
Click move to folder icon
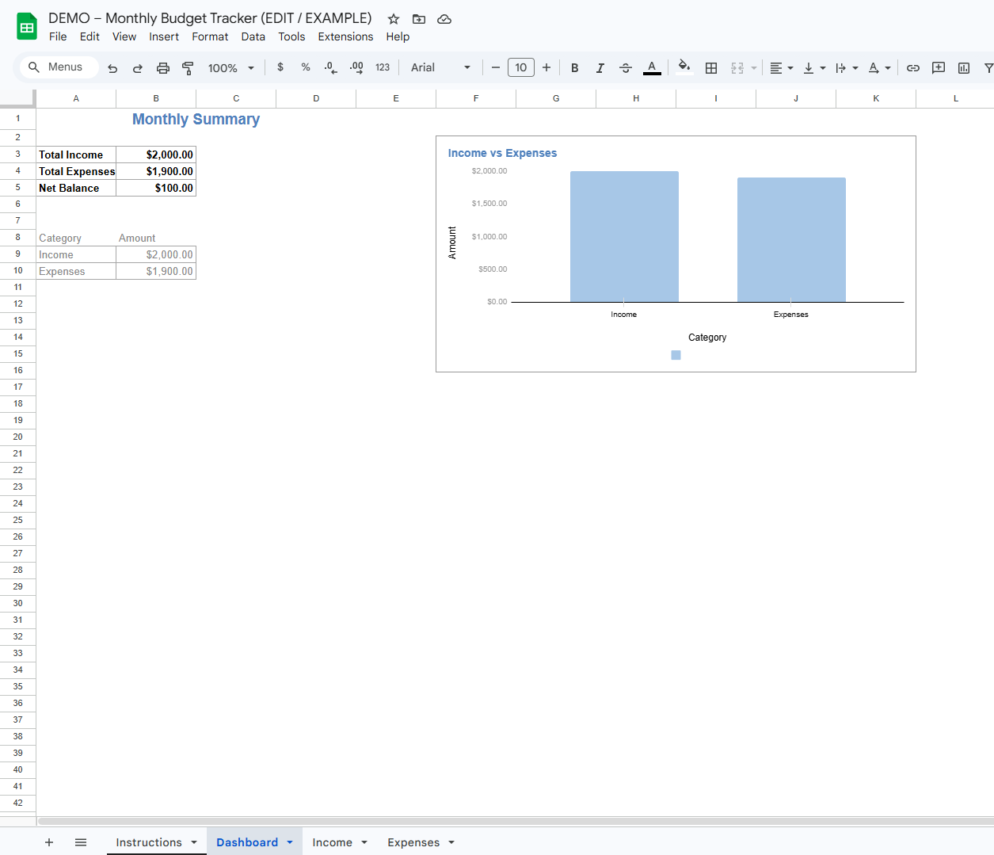tap(419, 19)
